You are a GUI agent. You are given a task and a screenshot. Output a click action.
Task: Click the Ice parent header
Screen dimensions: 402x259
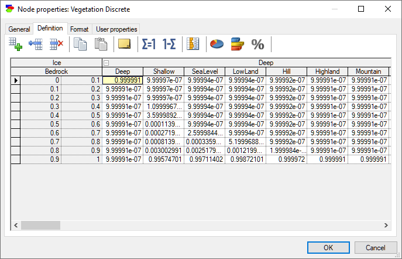(57, 63)
